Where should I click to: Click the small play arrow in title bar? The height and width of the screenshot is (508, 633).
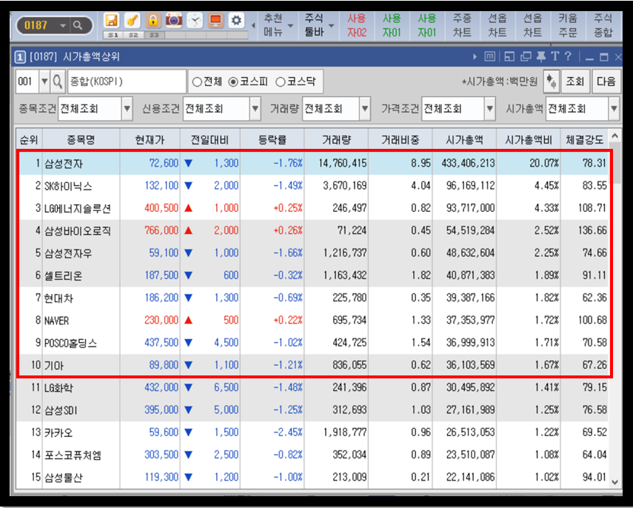point(475,57)
